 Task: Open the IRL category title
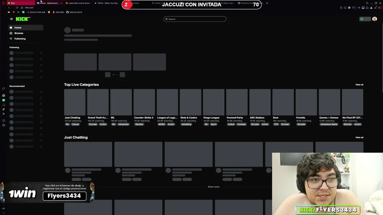pos(113,118)
